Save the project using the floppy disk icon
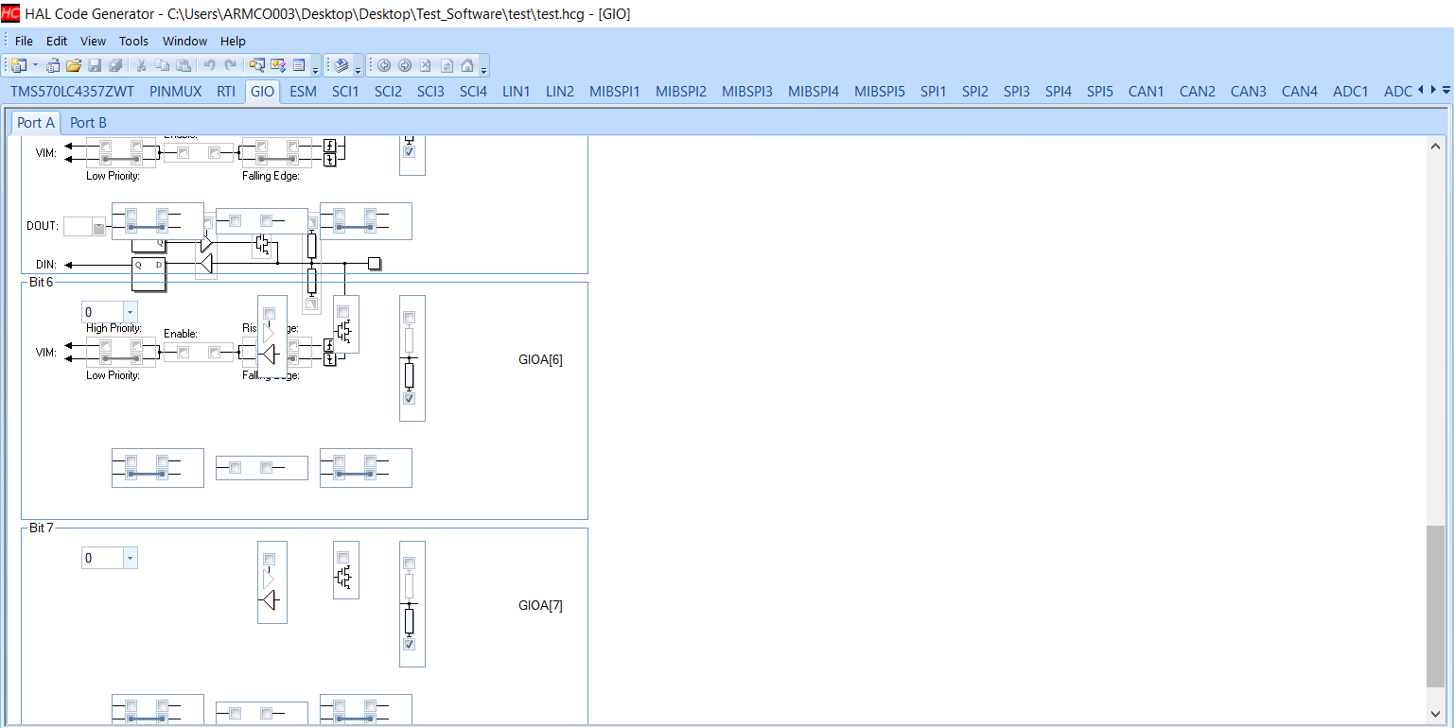Viewport: 1454px width, 728px height. coord(95,65)
